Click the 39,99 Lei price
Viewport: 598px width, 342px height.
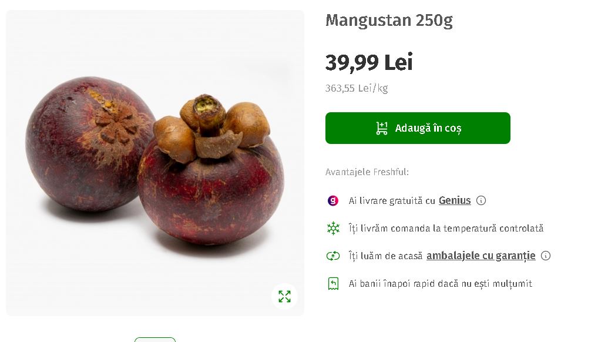[369, 62]
